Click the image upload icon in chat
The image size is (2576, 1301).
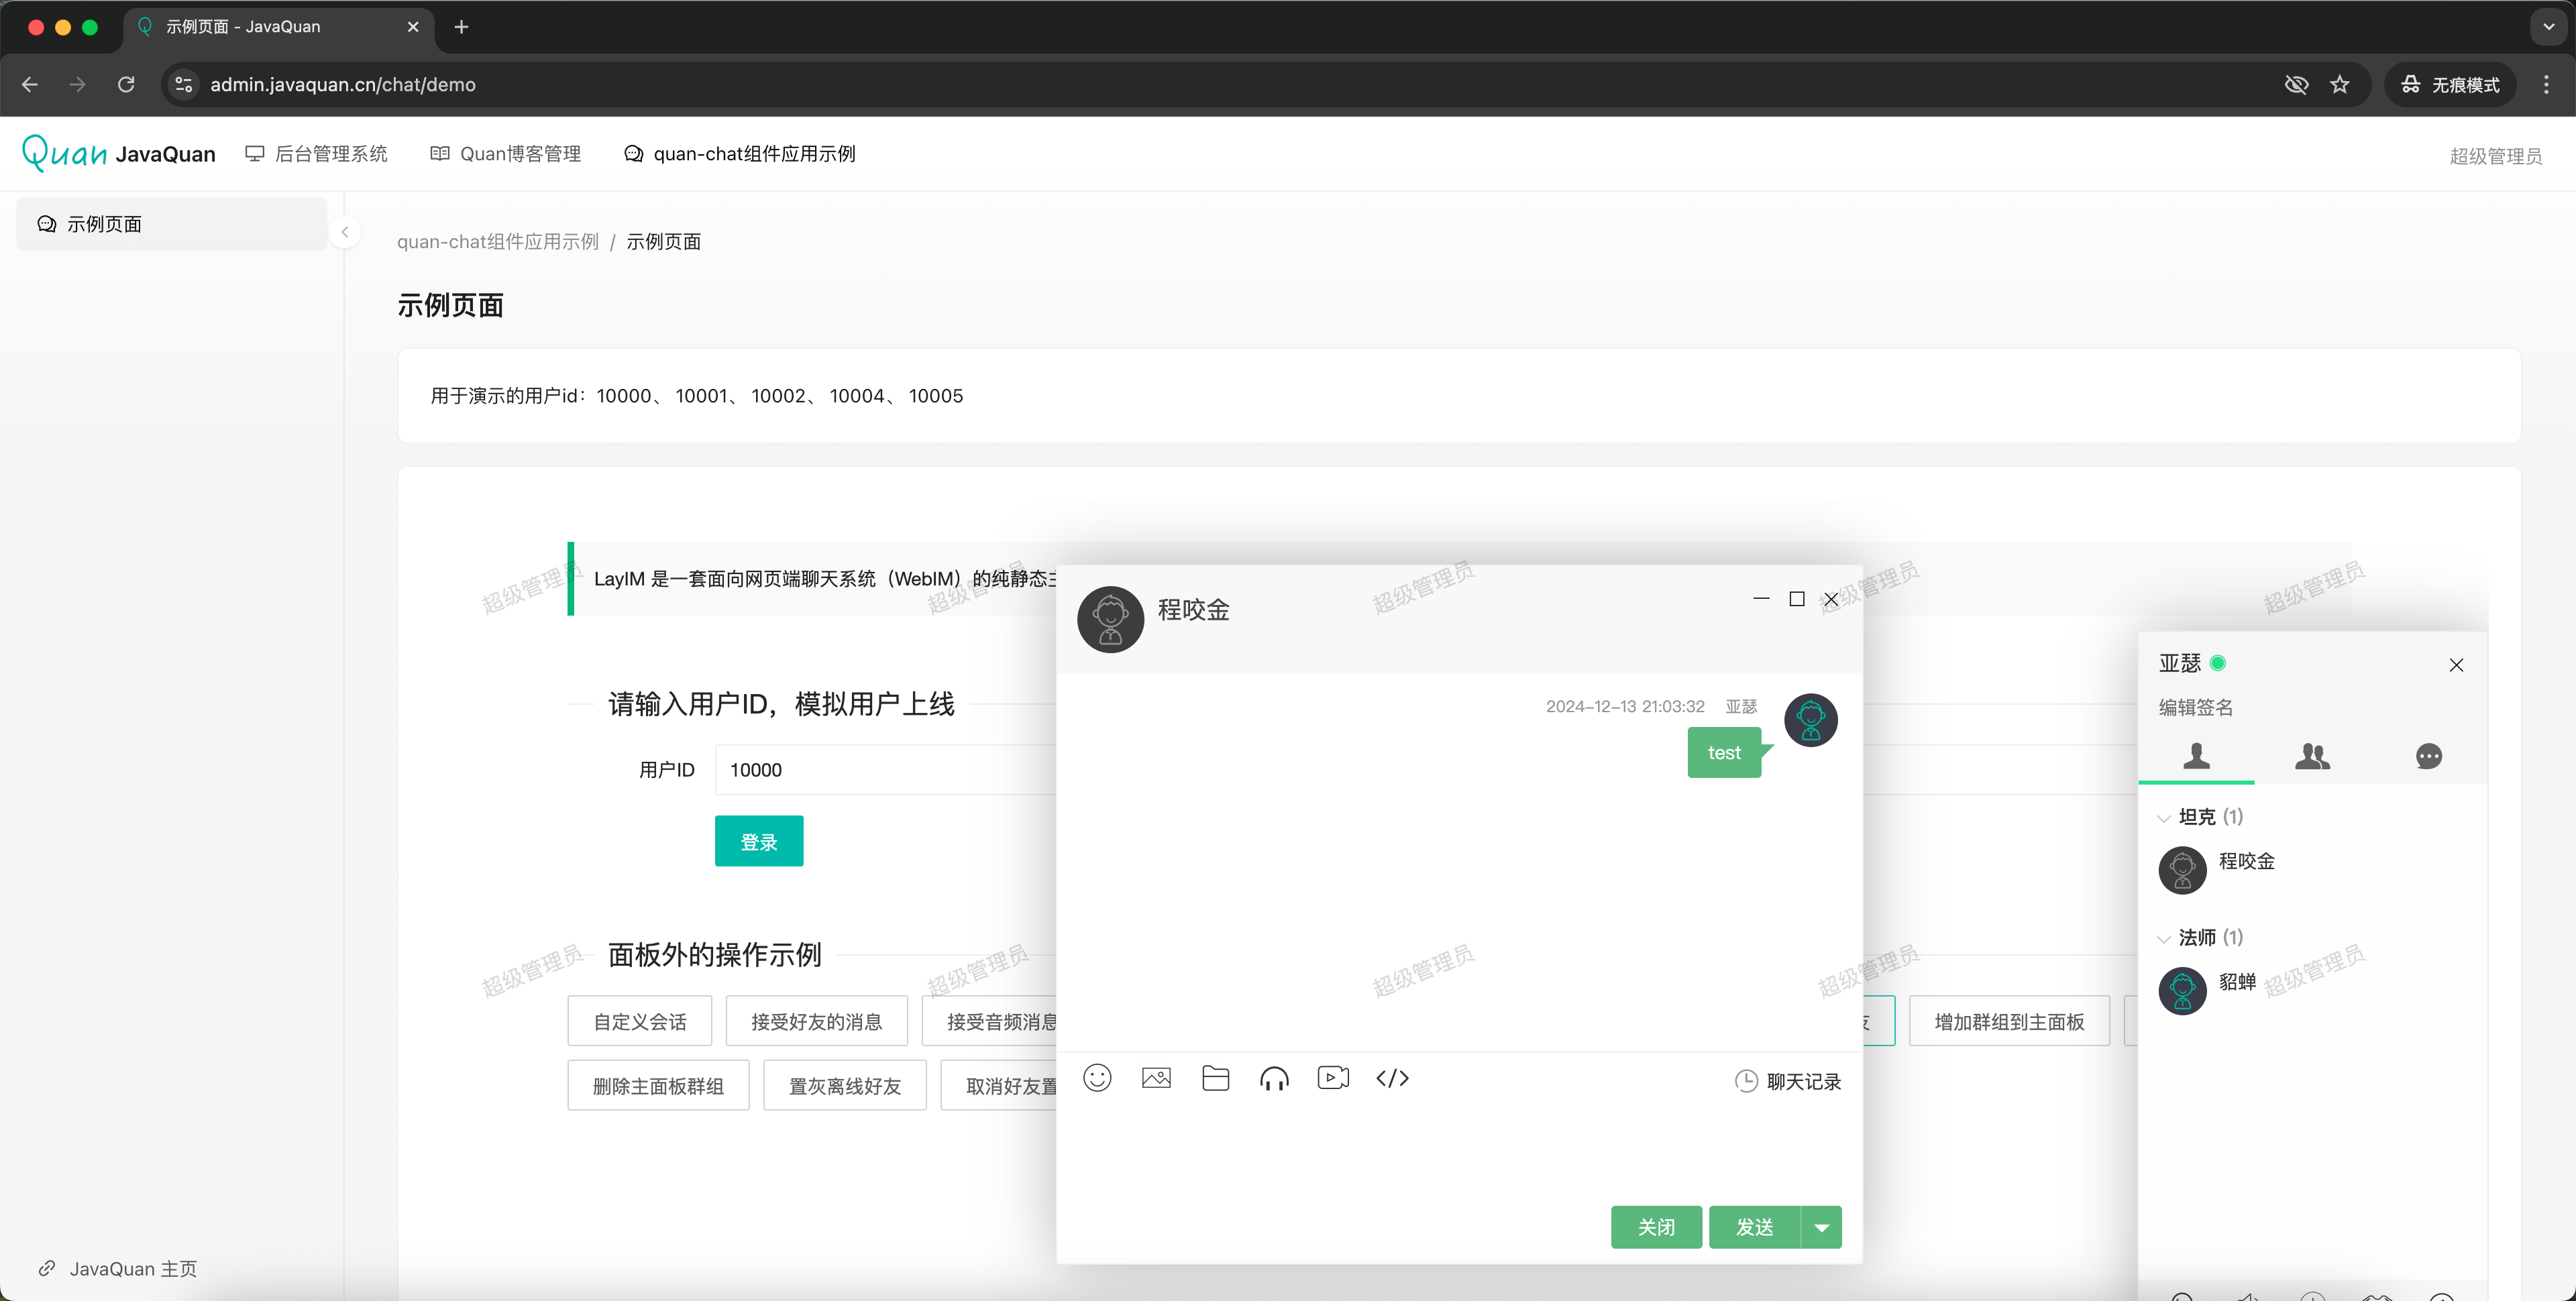click(x=1156, y=1078)
